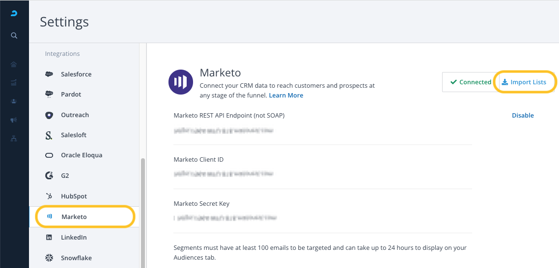This screenshot has height=268, width=559.
Task: Open the Learn More link
Action: 286,96
